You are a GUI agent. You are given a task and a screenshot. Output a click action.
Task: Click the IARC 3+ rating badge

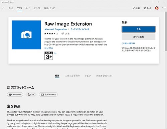[49, 56]
